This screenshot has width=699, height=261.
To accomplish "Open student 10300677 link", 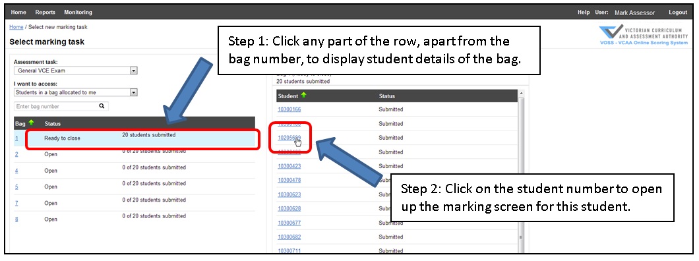I will 289,223.
